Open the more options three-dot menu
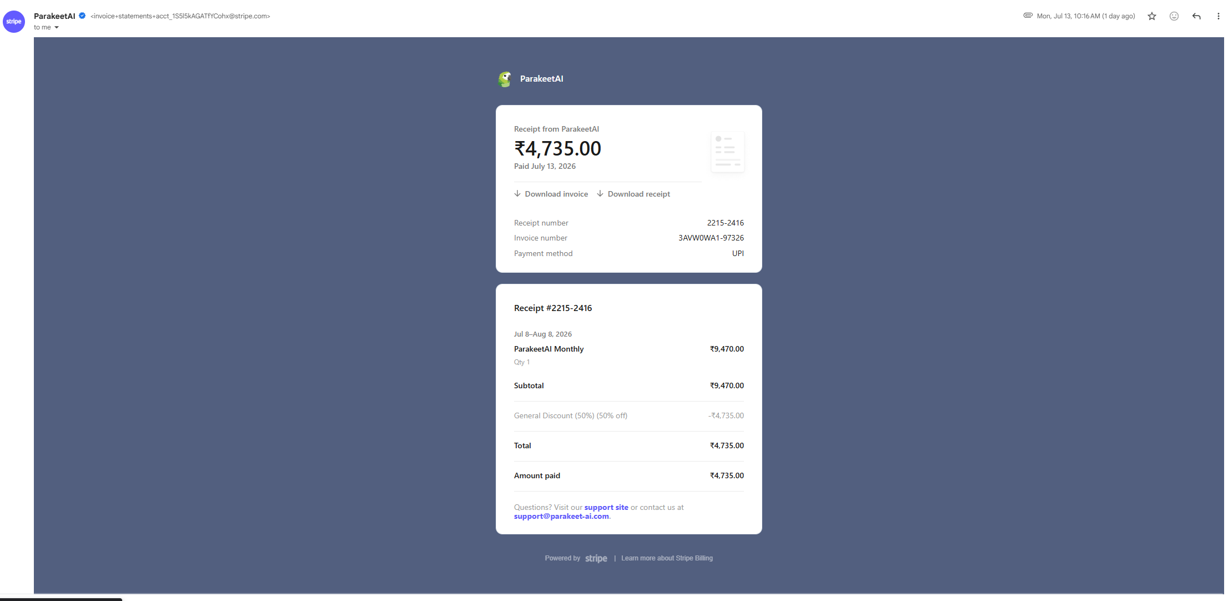This screenshot has width=1228, height=601. click(x=1218, y=16)
